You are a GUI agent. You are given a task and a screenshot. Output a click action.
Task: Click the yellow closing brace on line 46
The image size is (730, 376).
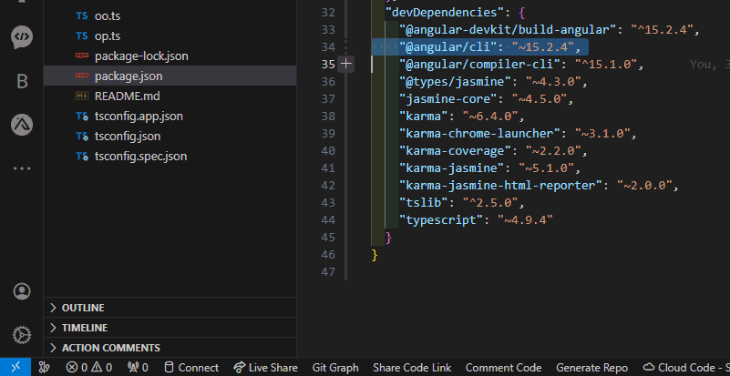pyautogui.click(x=375, y=255)
